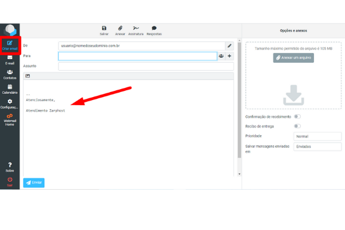Screen dimensions: 345x230
Task: Open Contatos in sidebar
Action: [10, 75]
